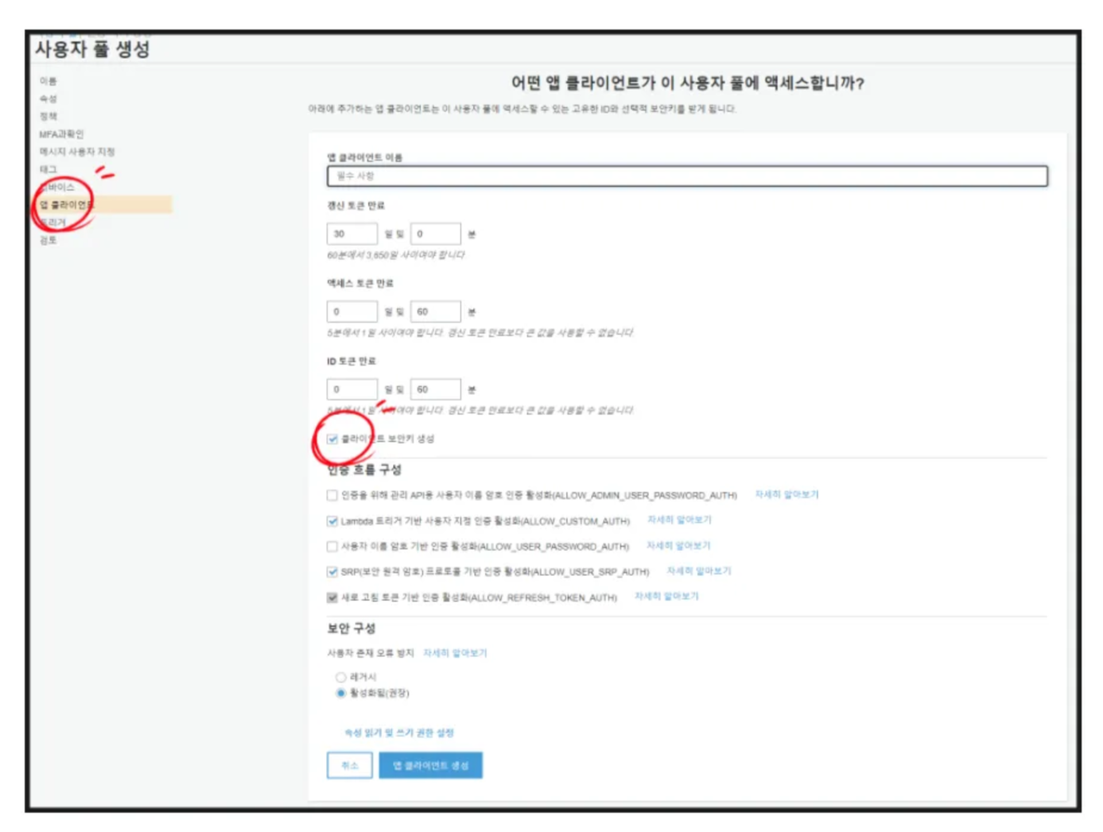Go to 트리거 sidebar step

pos(52,223)
